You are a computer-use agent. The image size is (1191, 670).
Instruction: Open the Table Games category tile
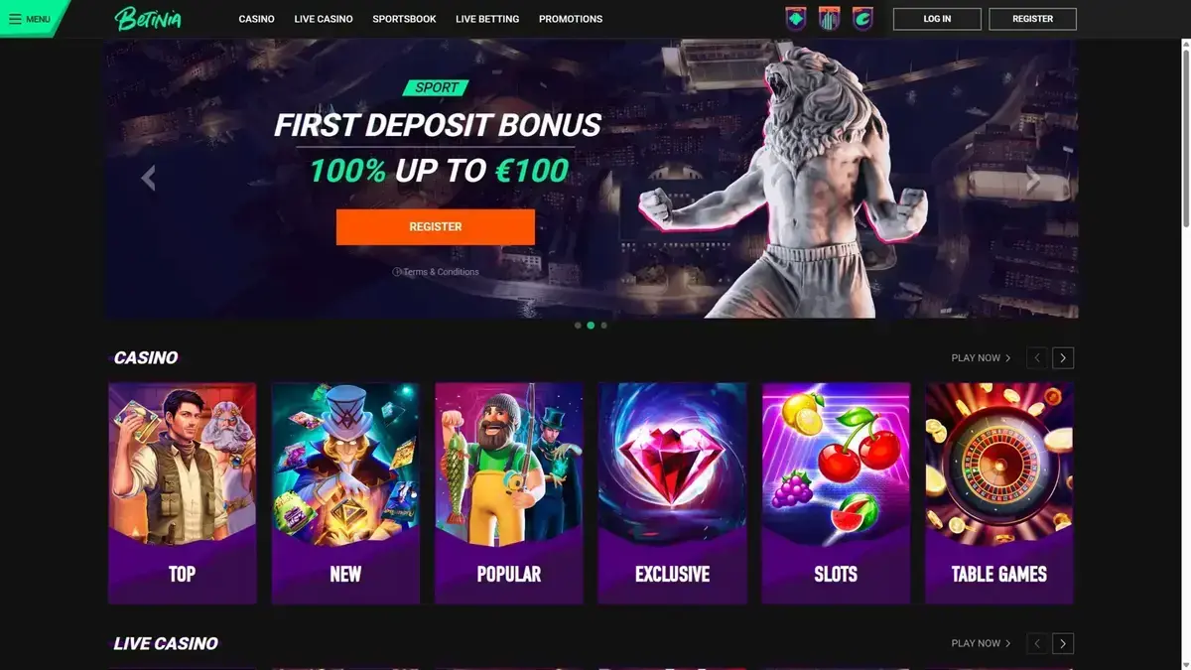tap(999, 493)
